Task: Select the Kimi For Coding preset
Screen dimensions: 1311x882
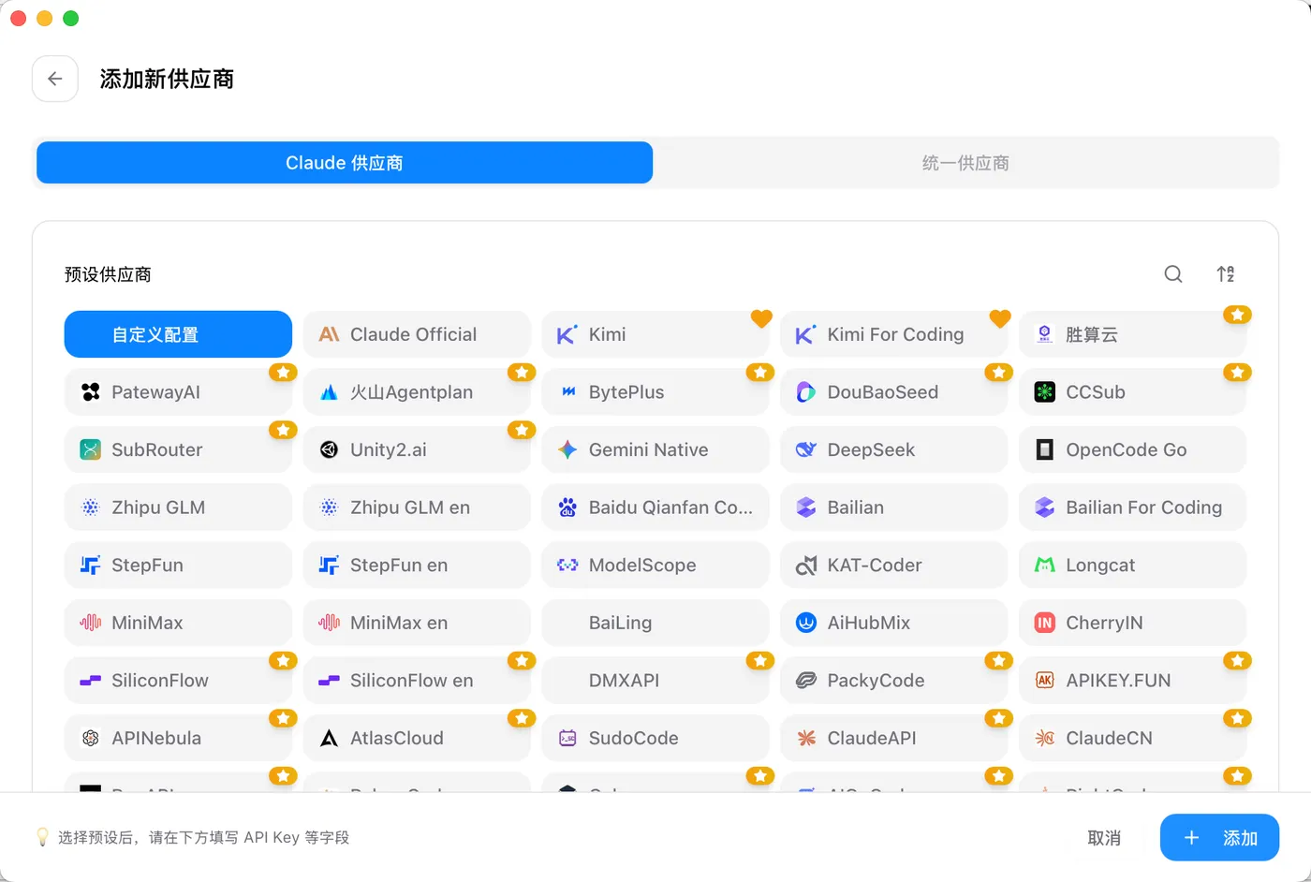Action: 894,334
